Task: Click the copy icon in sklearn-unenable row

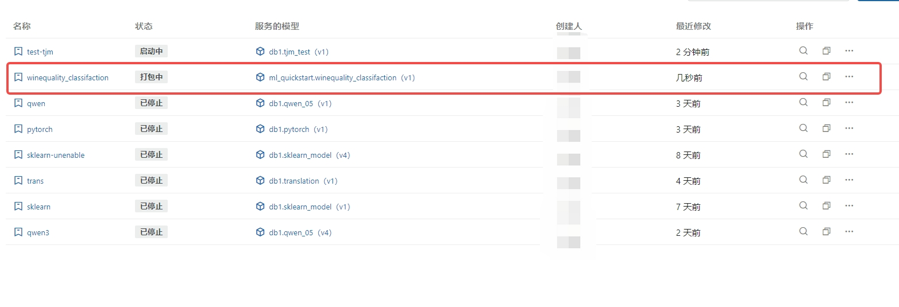Action: (826, 154)
